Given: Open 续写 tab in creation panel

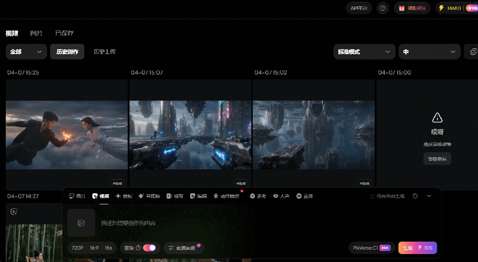Looking at the screenshot, I should 175,196.
